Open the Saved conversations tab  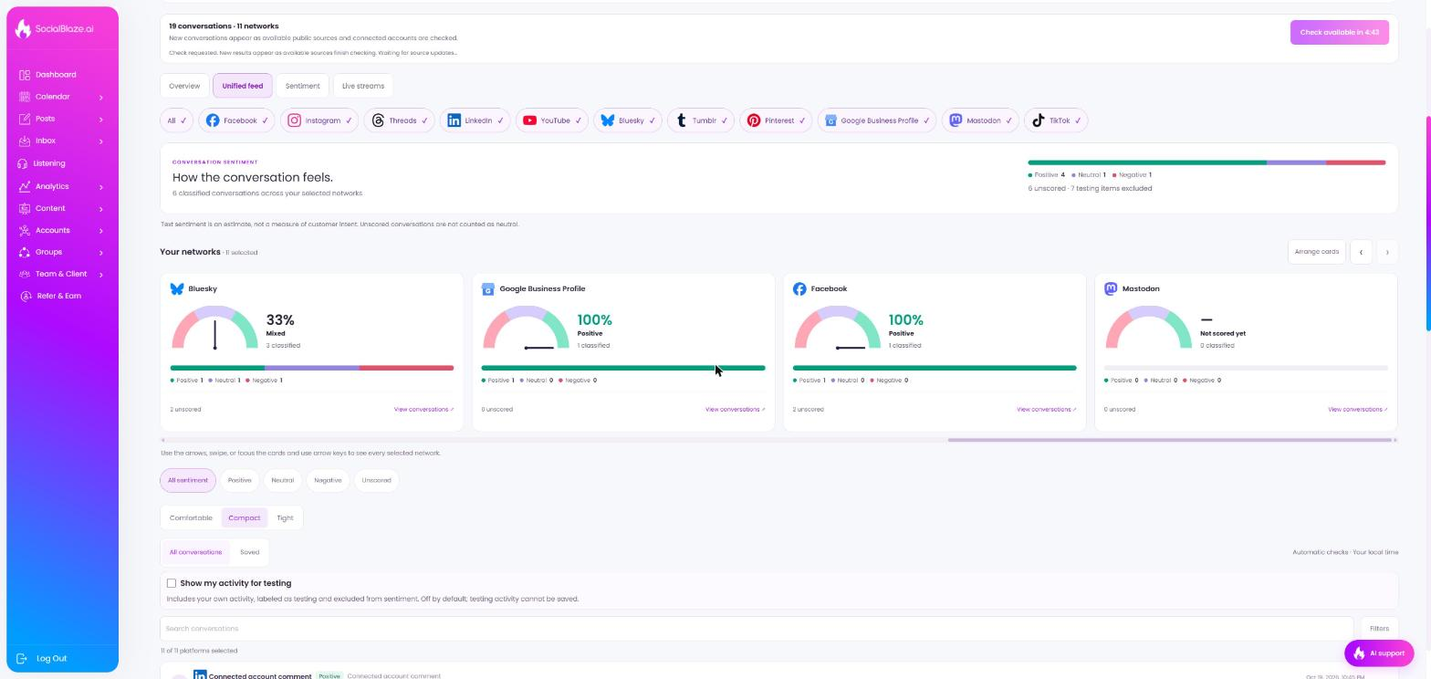[249, 552]
